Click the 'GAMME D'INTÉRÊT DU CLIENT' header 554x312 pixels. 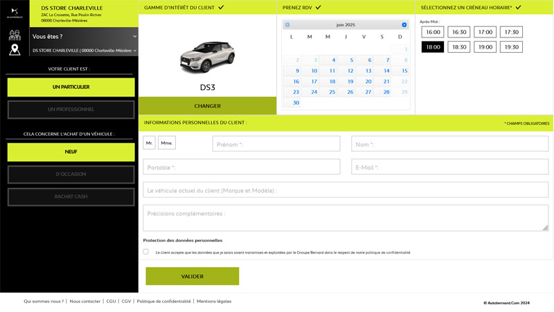(179, 8)
